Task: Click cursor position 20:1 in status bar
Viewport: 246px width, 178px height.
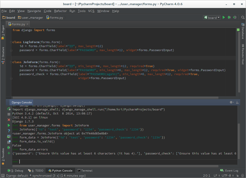Action: tap(206, 176)
